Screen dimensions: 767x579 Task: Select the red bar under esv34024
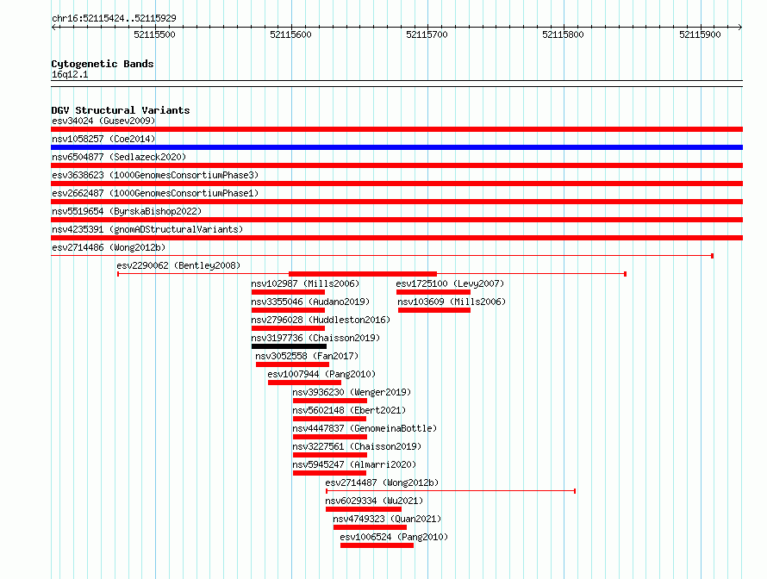pyautogui.click(x=396, y=129)
